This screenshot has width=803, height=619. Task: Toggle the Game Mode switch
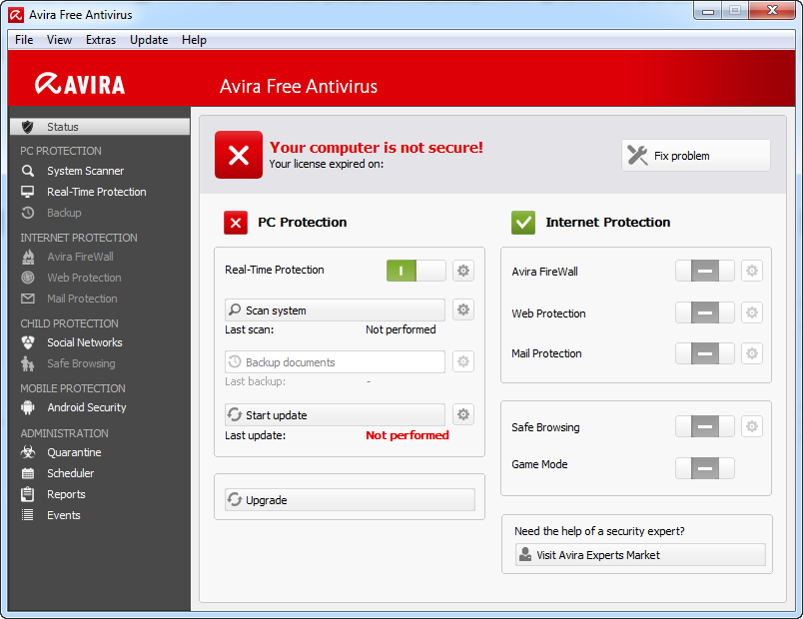[x=705, y=468]
